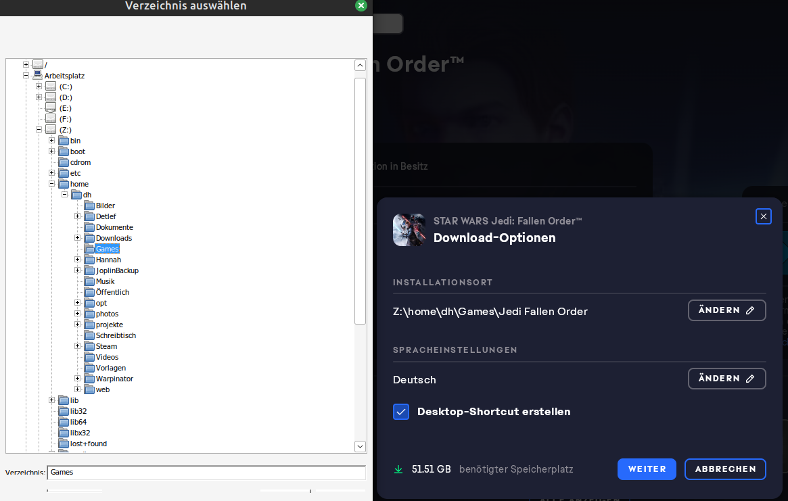788x501 pixels.
Task: Click the libx32 folder icon
Action: 64,433
